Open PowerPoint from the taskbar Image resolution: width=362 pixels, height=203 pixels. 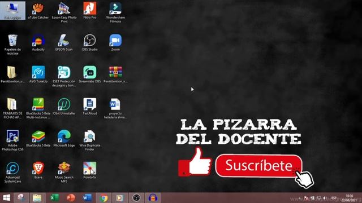(x=71, y=198)
